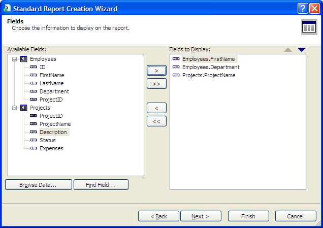This screenshot has height=228, width=323.
Task: Select the Employees table label
Action: pyautogui.click(x=43, y=59)
